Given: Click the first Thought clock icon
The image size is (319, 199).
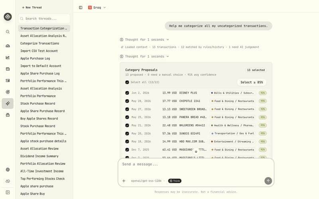Looking at the screenshot, I should [x=122, y=39].
